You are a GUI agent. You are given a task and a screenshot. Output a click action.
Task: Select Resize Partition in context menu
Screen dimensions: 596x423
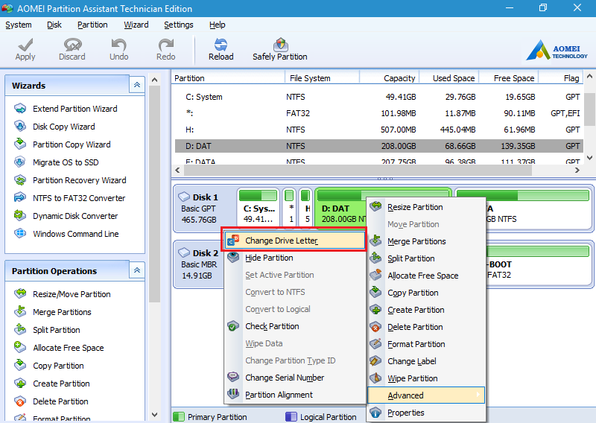coord(426,207)
